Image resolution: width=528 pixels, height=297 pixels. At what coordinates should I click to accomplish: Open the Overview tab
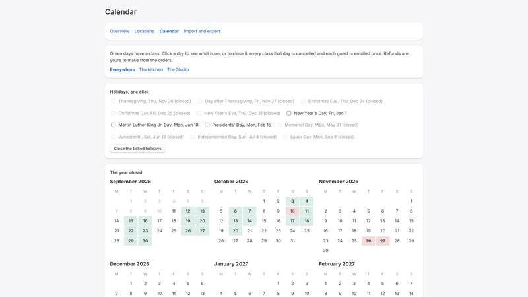click(x=119, y=31)
